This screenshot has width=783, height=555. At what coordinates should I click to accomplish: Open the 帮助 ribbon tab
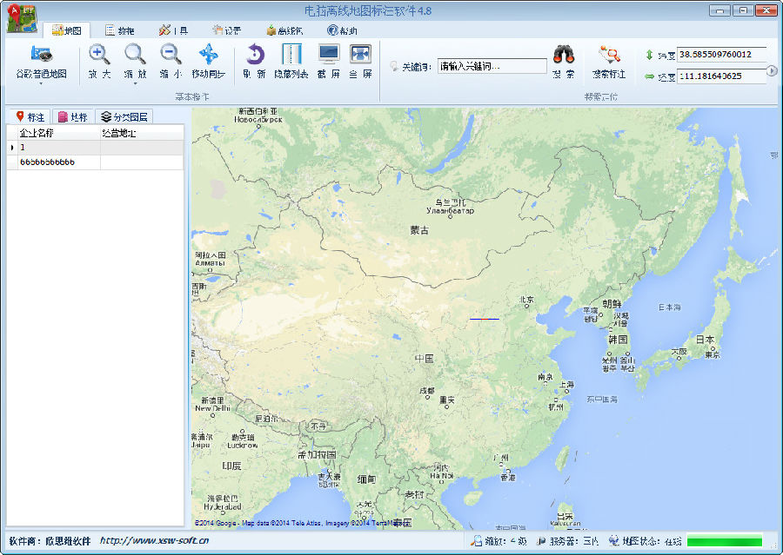pyautogui.click(x=342, y=30)
